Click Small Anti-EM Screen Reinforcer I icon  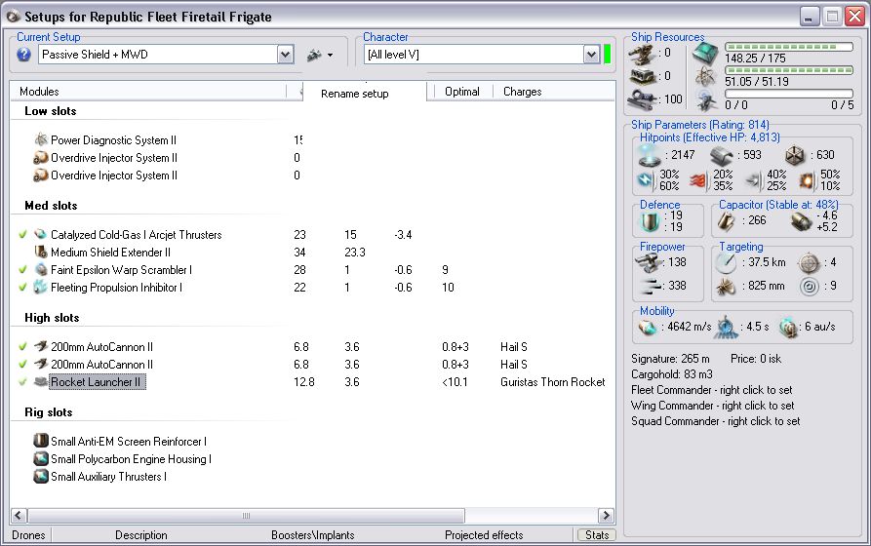tap(41, 441)
